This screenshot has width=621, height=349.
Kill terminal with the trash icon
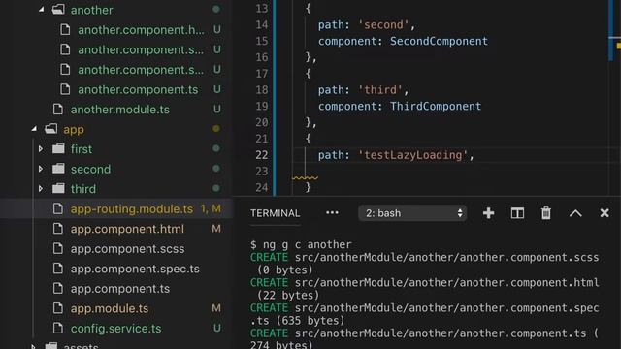click(x=546, y=213)
